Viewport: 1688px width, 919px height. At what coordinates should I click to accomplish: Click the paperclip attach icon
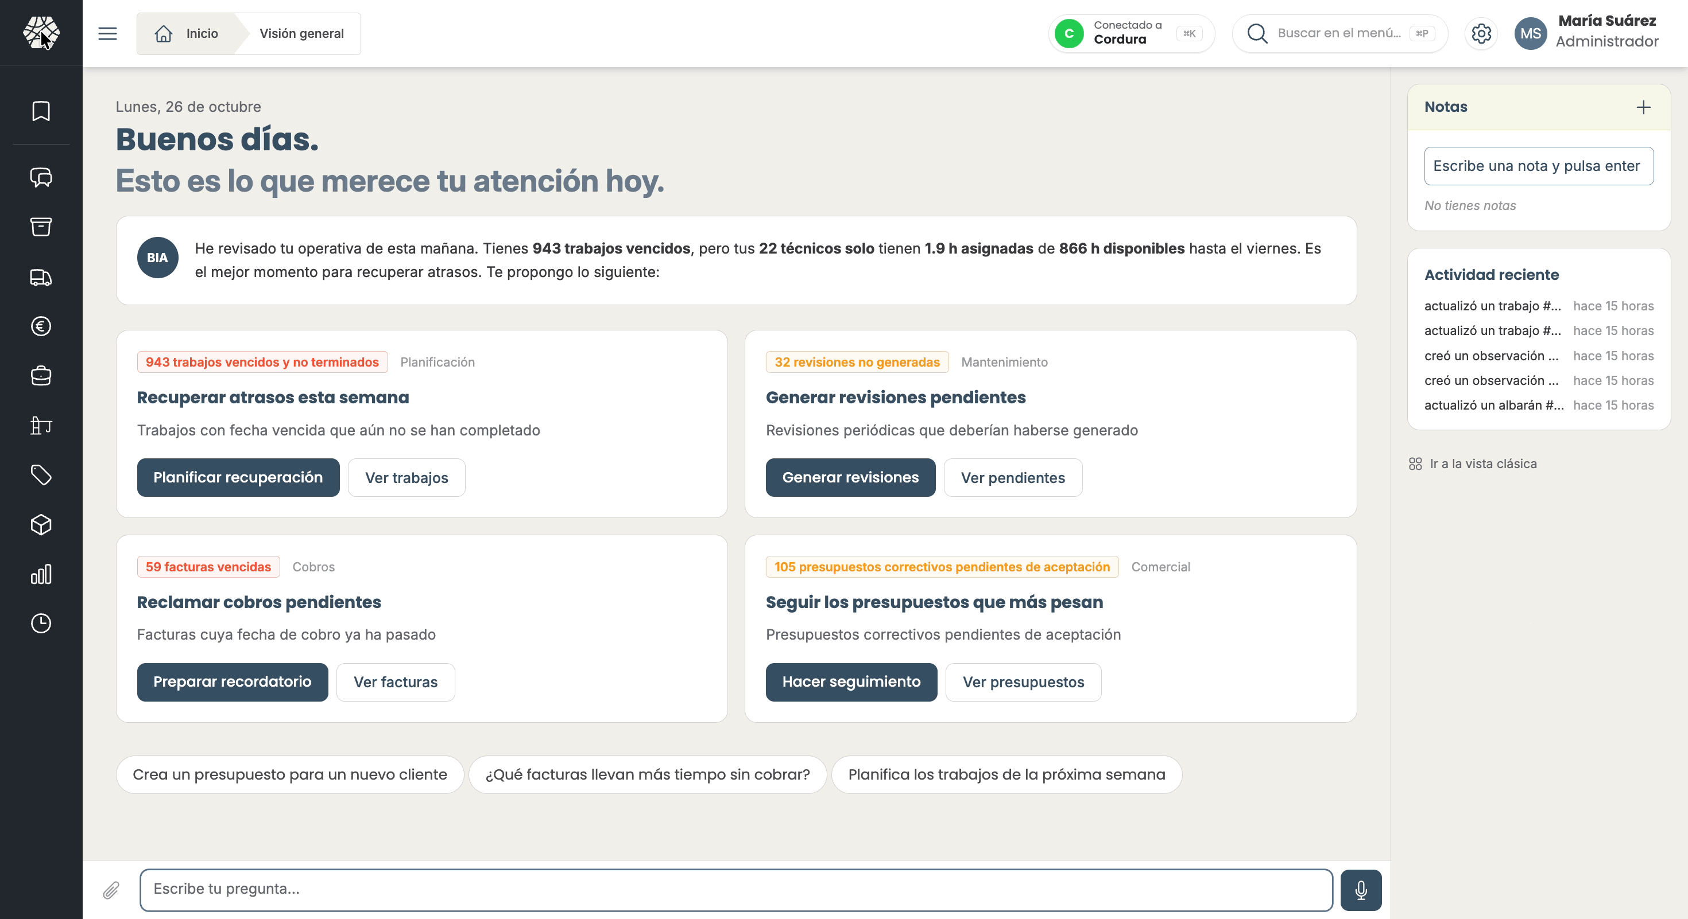[x=111, y=890]
